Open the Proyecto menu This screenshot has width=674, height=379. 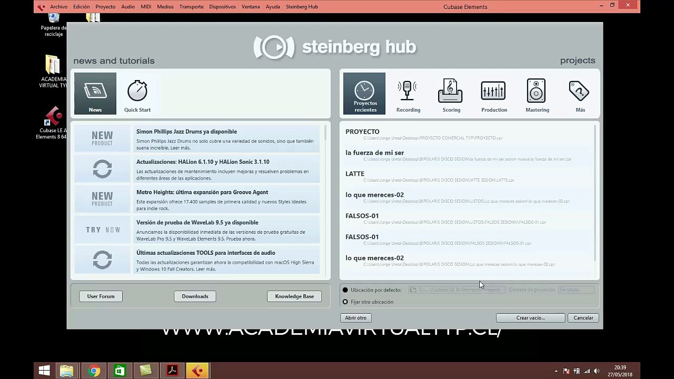[x=105, y=7]
